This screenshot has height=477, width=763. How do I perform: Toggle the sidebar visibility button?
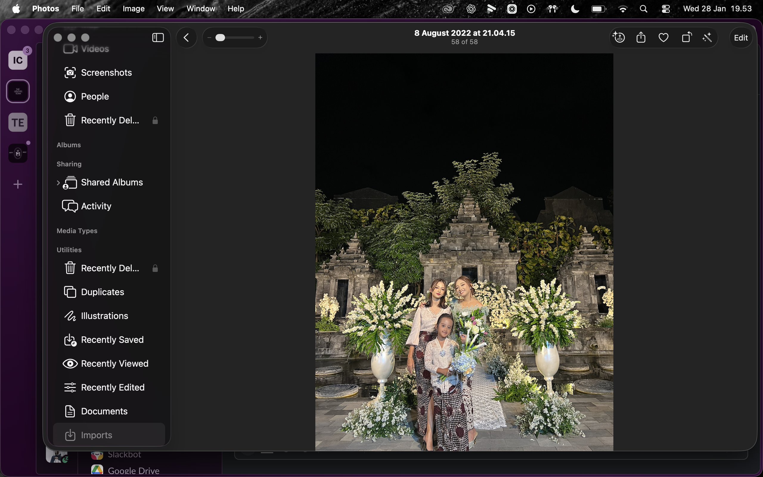[158, 38]
